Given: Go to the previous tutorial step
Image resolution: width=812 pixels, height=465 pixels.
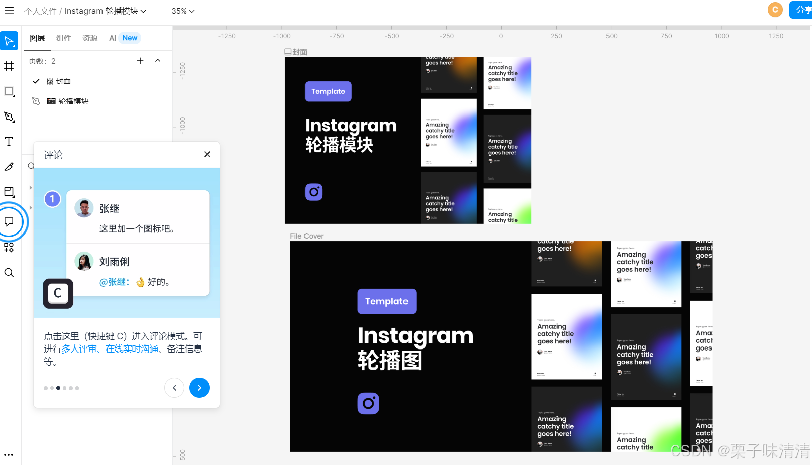Looking at the screenshot, I should (174, 388).
